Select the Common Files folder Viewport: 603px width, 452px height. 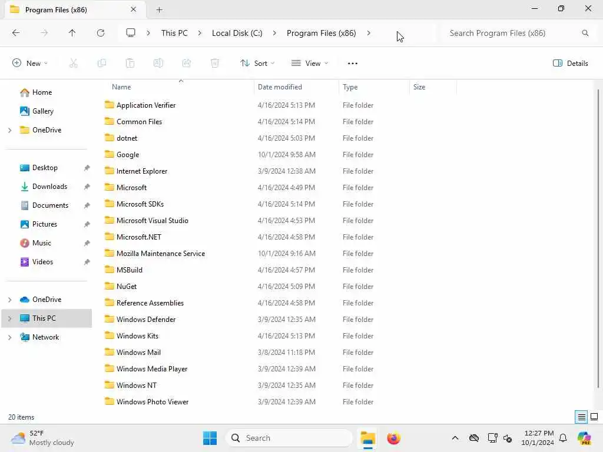pos(139,121)
